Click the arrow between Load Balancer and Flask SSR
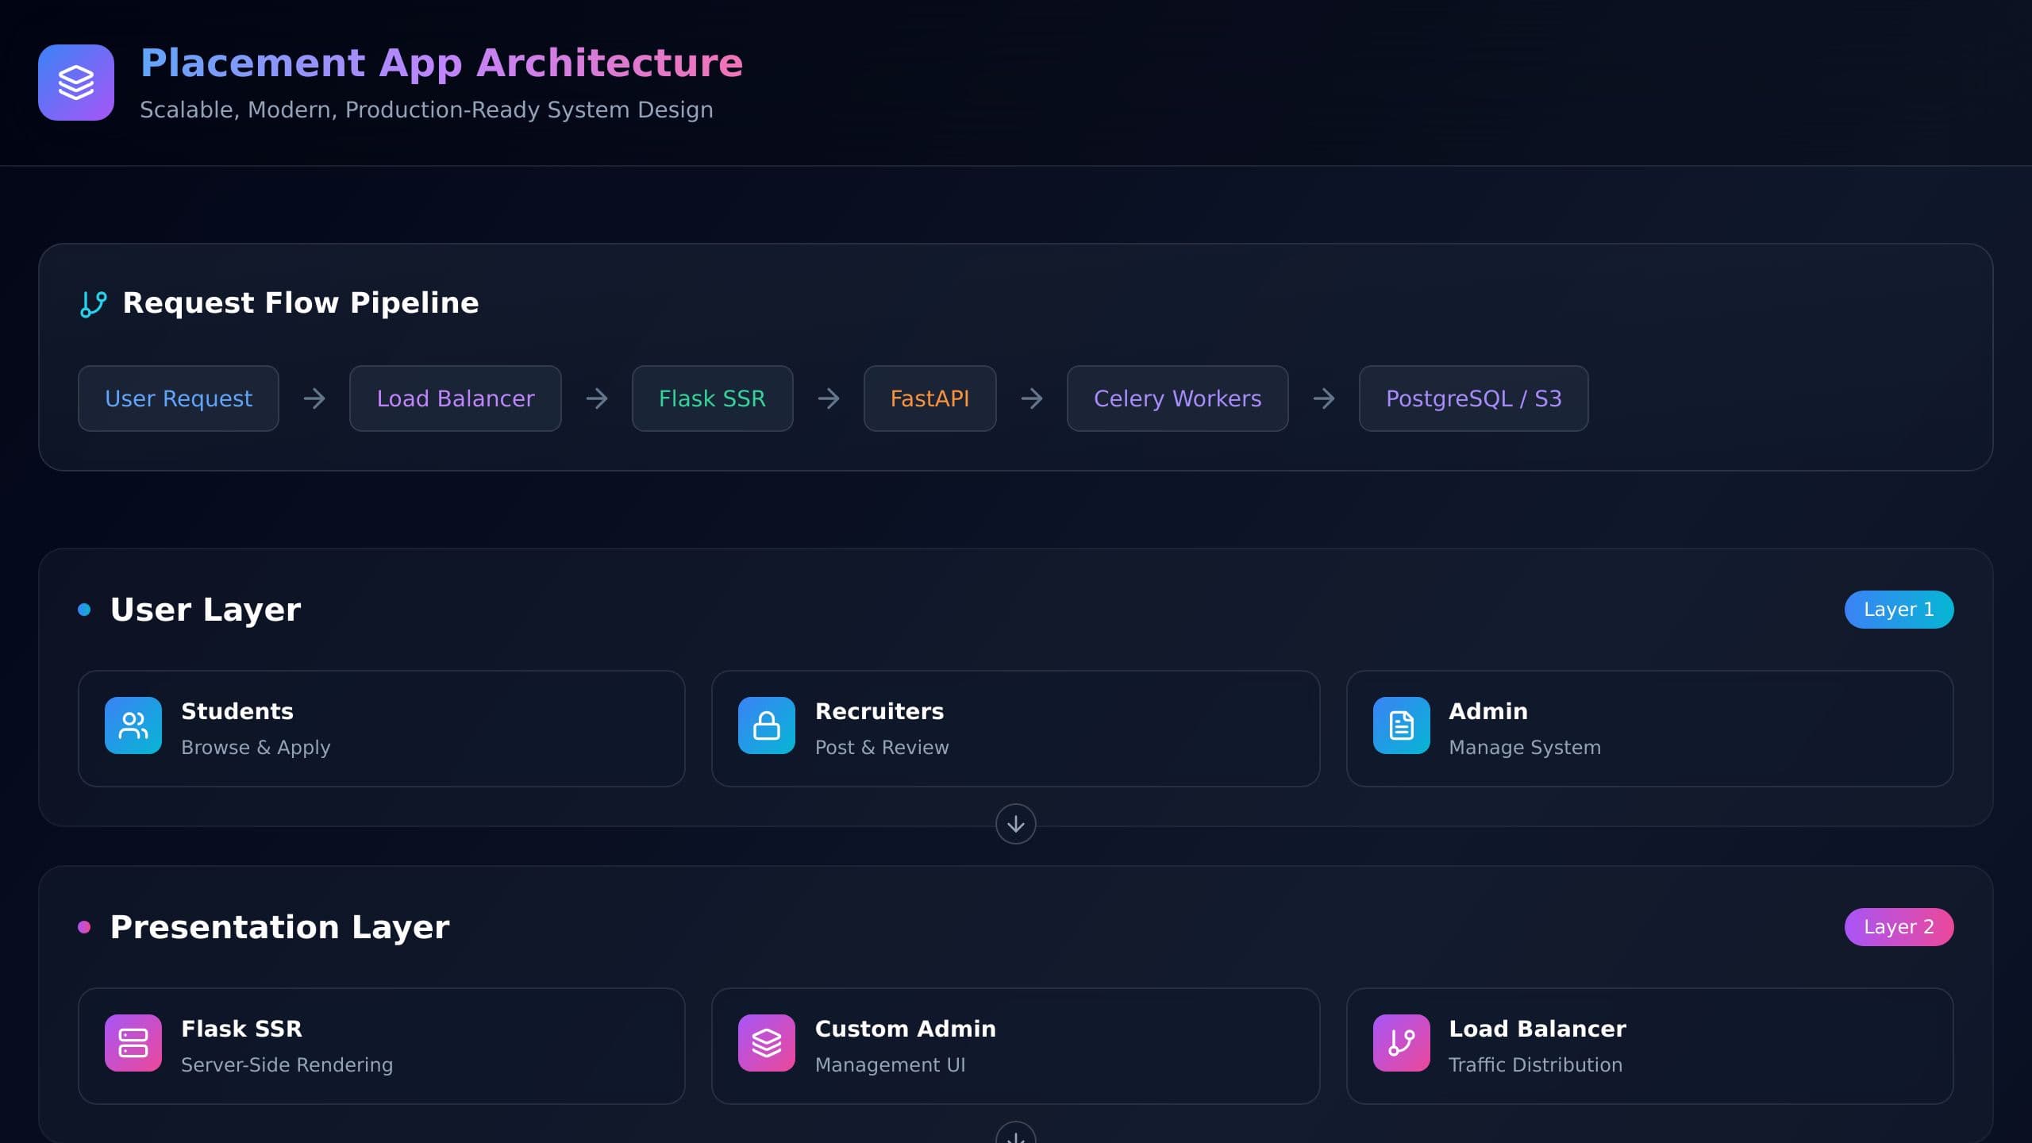Viewport: 2032px width, 1143px height. tap(597, 398)
